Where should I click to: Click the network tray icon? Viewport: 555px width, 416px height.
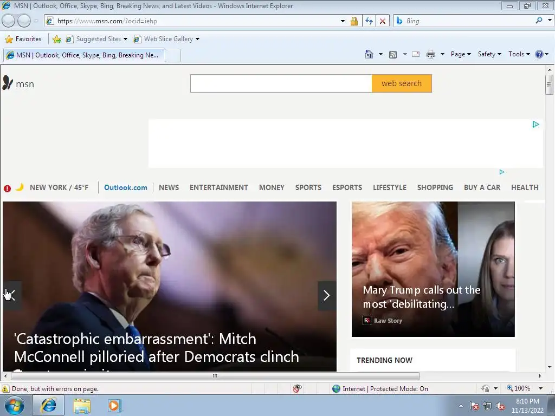click(487, 406)
